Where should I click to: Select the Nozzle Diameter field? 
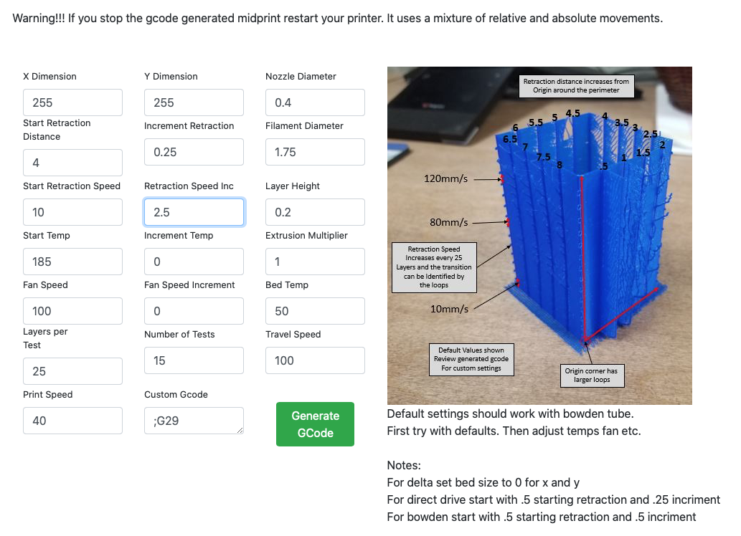(x=315, y=102)
